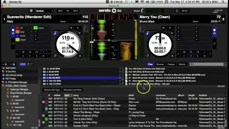
Task: Switch to Prepare tab
Action: tap(171, 64)
